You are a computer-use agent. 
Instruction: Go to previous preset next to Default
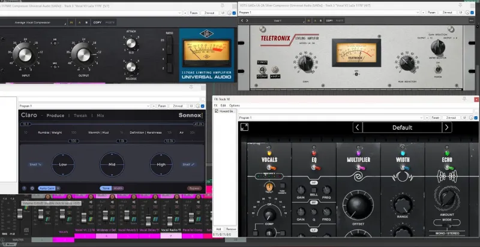click(358, 128)
